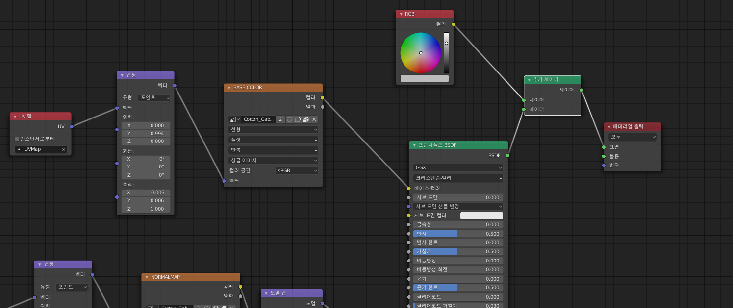Collapse the upper 맵핑 node
Screen dimensions: 733x308
point(122,75)
